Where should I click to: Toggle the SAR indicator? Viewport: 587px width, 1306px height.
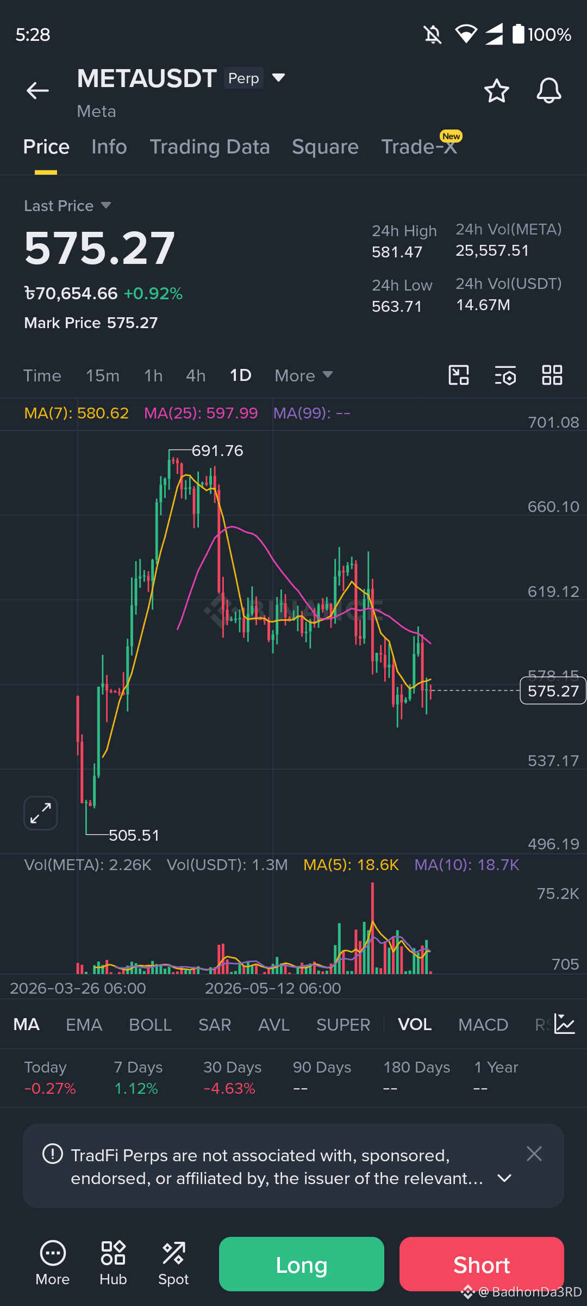click(x=215, y=1025)
